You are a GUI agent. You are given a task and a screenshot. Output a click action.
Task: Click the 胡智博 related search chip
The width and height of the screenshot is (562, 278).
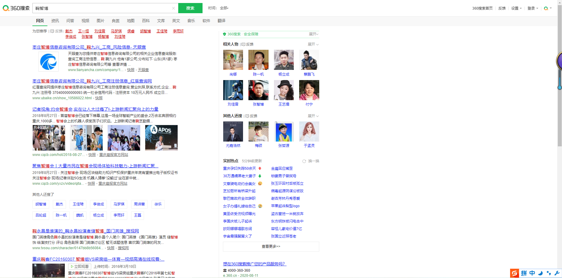[x=41, y=204]
